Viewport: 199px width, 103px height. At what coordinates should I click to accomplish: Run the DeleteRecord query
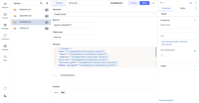click(x=47, y=10)
